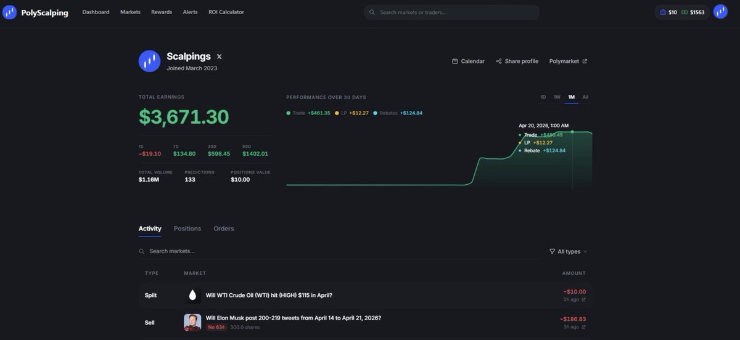Click the funnel filter icon beside All types
The height and width of the screenshot is (340, 740).
[x=552, y=251]
